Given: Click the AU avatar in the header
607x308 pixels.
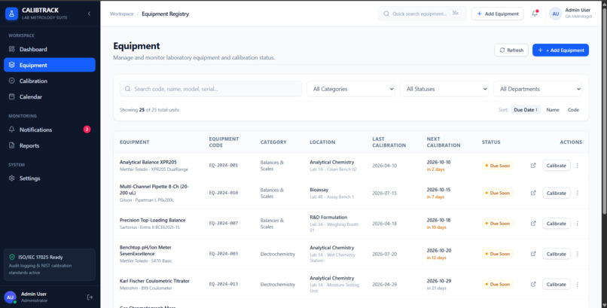Looking at the screenshot, I should point(556,14).
